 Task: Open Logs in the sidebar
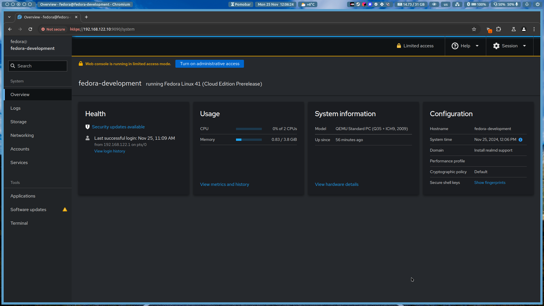(x=38, y=108)
